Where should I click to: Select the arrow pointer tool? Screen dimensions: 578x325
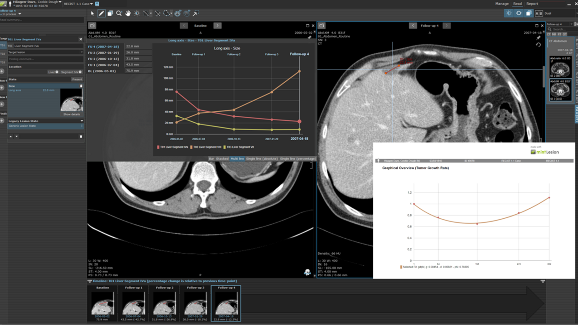pyautogui.click(x=92, y=13)
